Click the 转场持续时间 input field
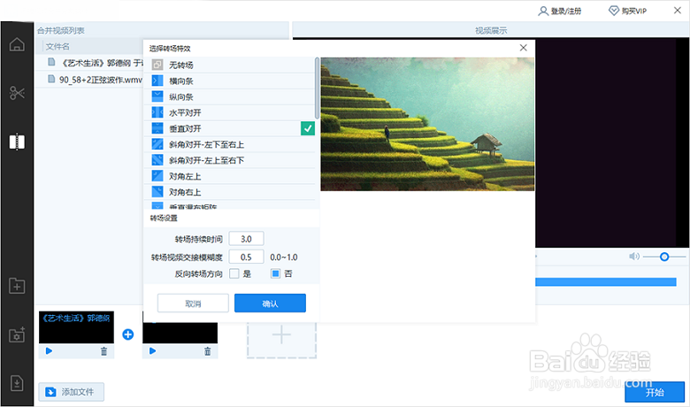 pyautogui.click(x=246, y=239)
